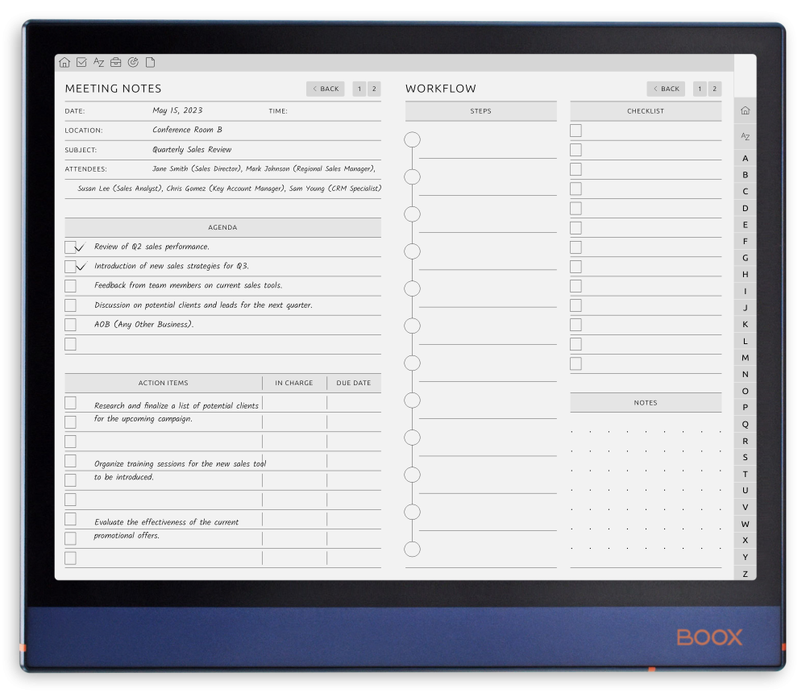Tap the NOTES header above dotted grid
Viewport: 806px width, 693px height.
click(x=646, y=403)
